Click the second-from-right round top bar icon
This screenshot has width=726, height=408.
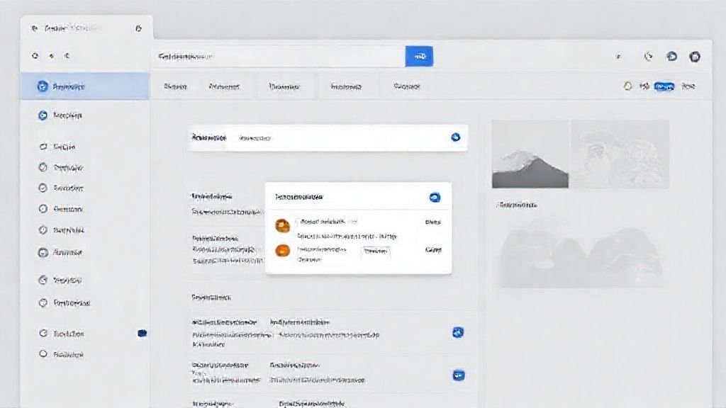671,57
